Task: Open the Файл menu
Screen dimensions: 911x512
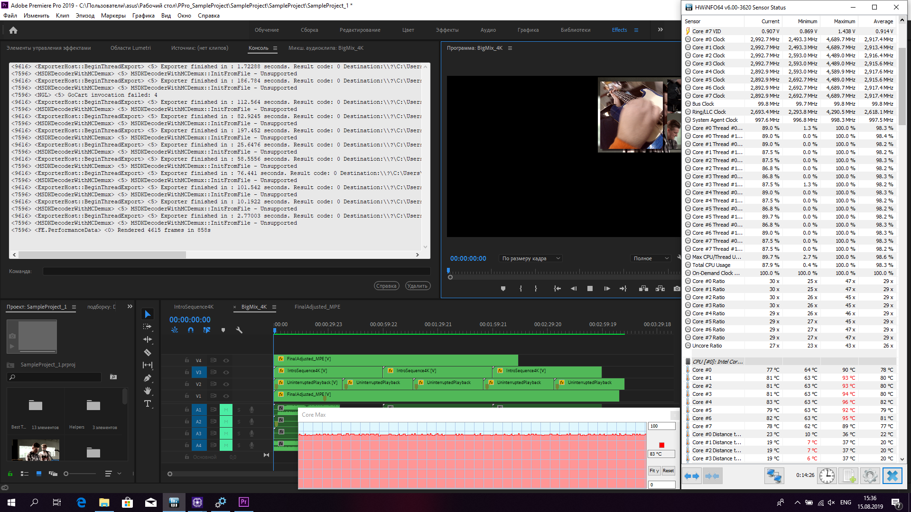Action: (10, 16)
